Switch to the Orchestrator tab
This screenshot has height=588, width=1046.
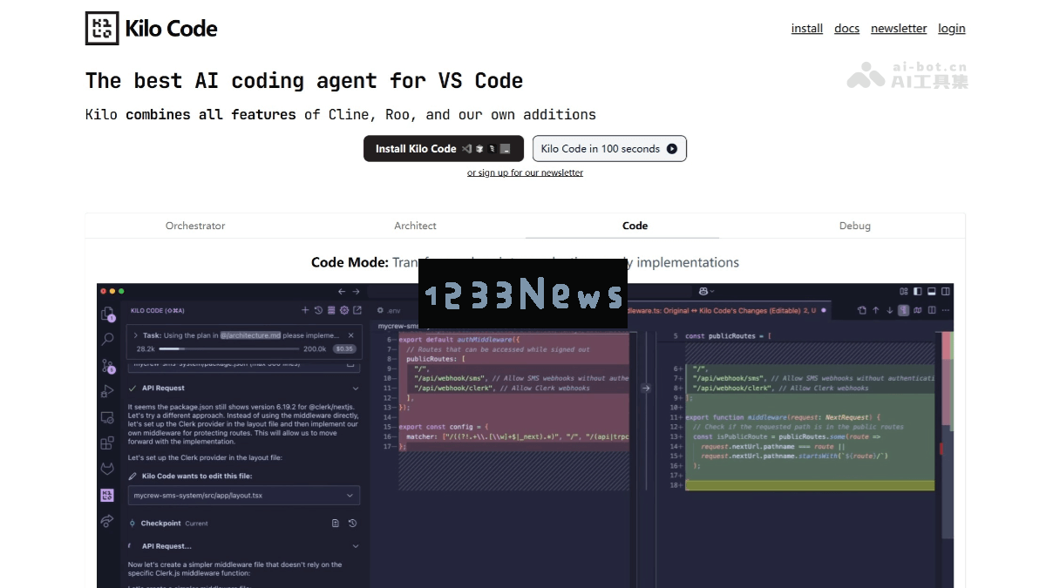(195, 226)
